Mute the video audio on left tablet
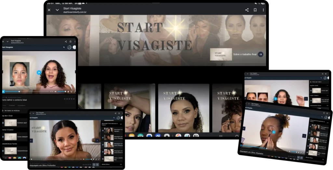Screen dimensions: 333x170 [55, 91]
